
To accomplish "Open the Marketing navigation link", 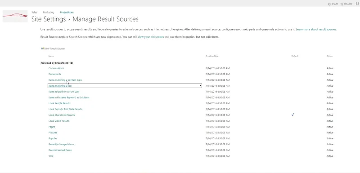I will [49, 13].
